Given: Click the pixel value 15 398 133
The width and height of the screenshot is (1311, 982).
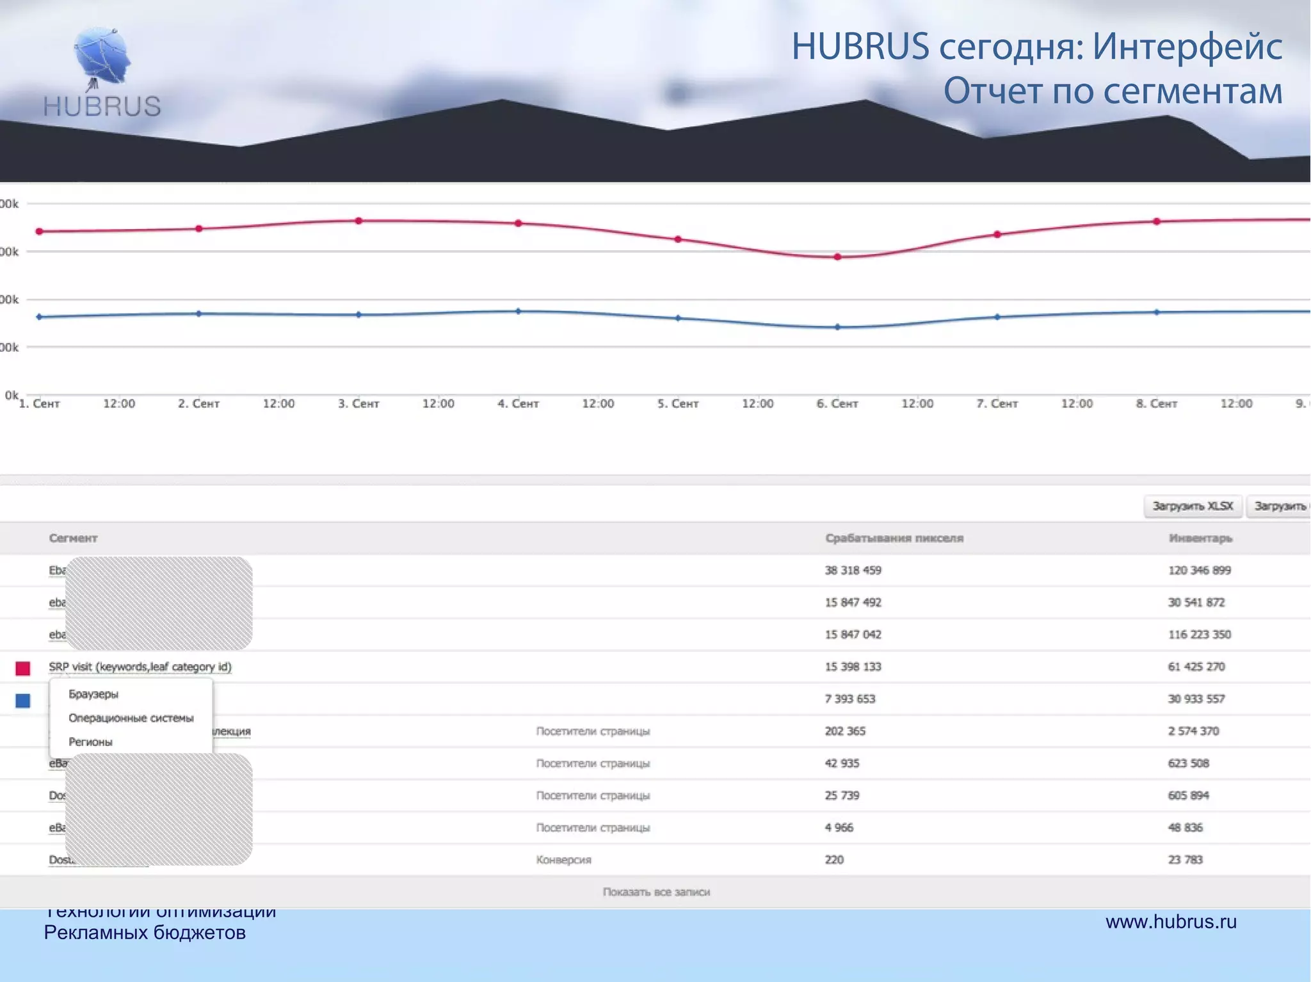Looking at the screenshot, I should coord(853,667).
